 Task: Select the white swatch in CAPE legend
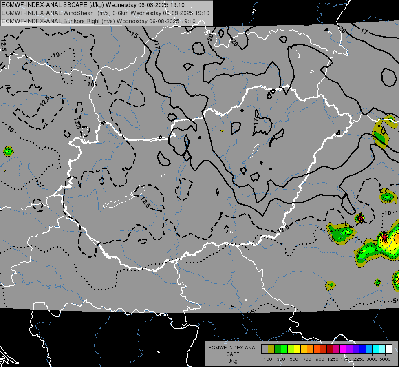click(389, 349)
